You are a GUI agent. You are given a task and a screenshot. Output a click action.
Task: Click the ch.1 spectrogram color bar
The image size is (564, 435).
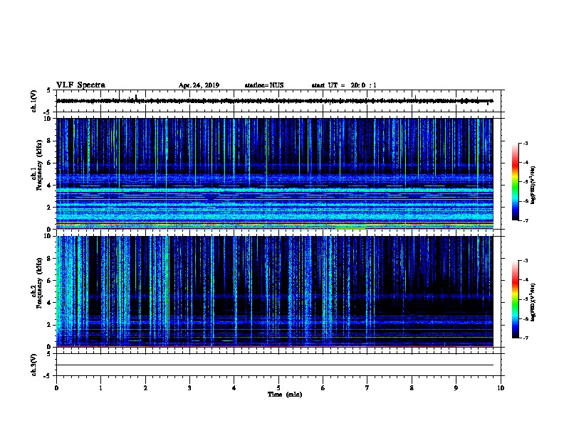[x=516, y=182]
